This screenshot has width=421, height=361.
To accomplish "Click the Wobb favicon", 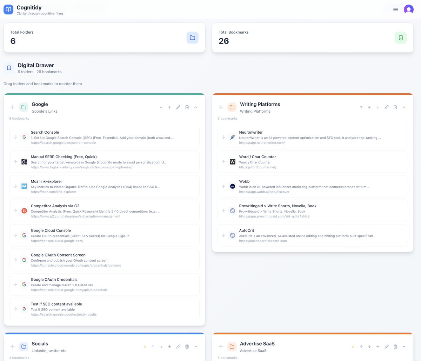I will click(x=233, y=186).
